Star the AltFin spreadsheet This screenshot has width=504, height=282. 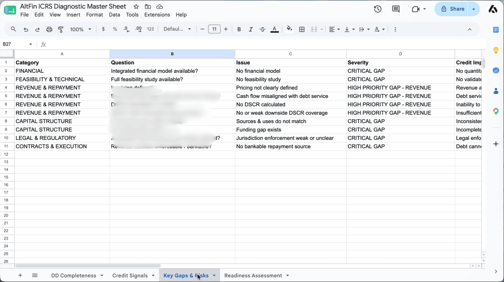pos(136,7)
